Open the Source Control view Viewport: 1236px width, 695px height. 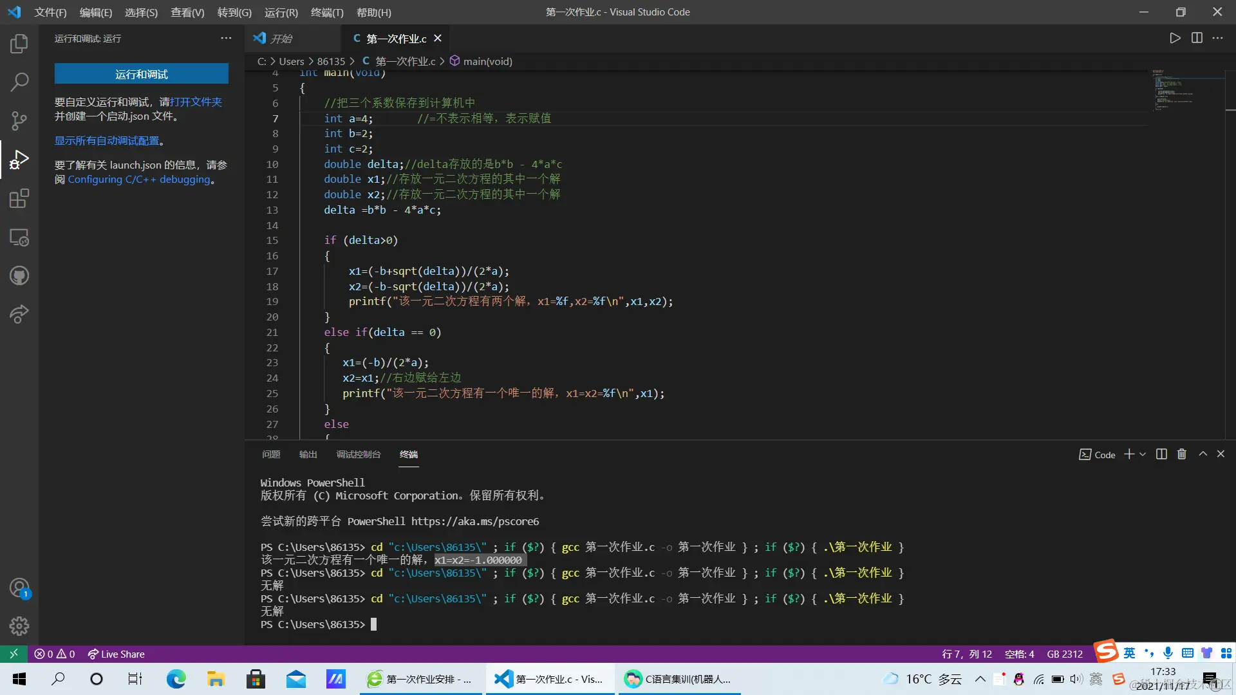pos(19,120)
